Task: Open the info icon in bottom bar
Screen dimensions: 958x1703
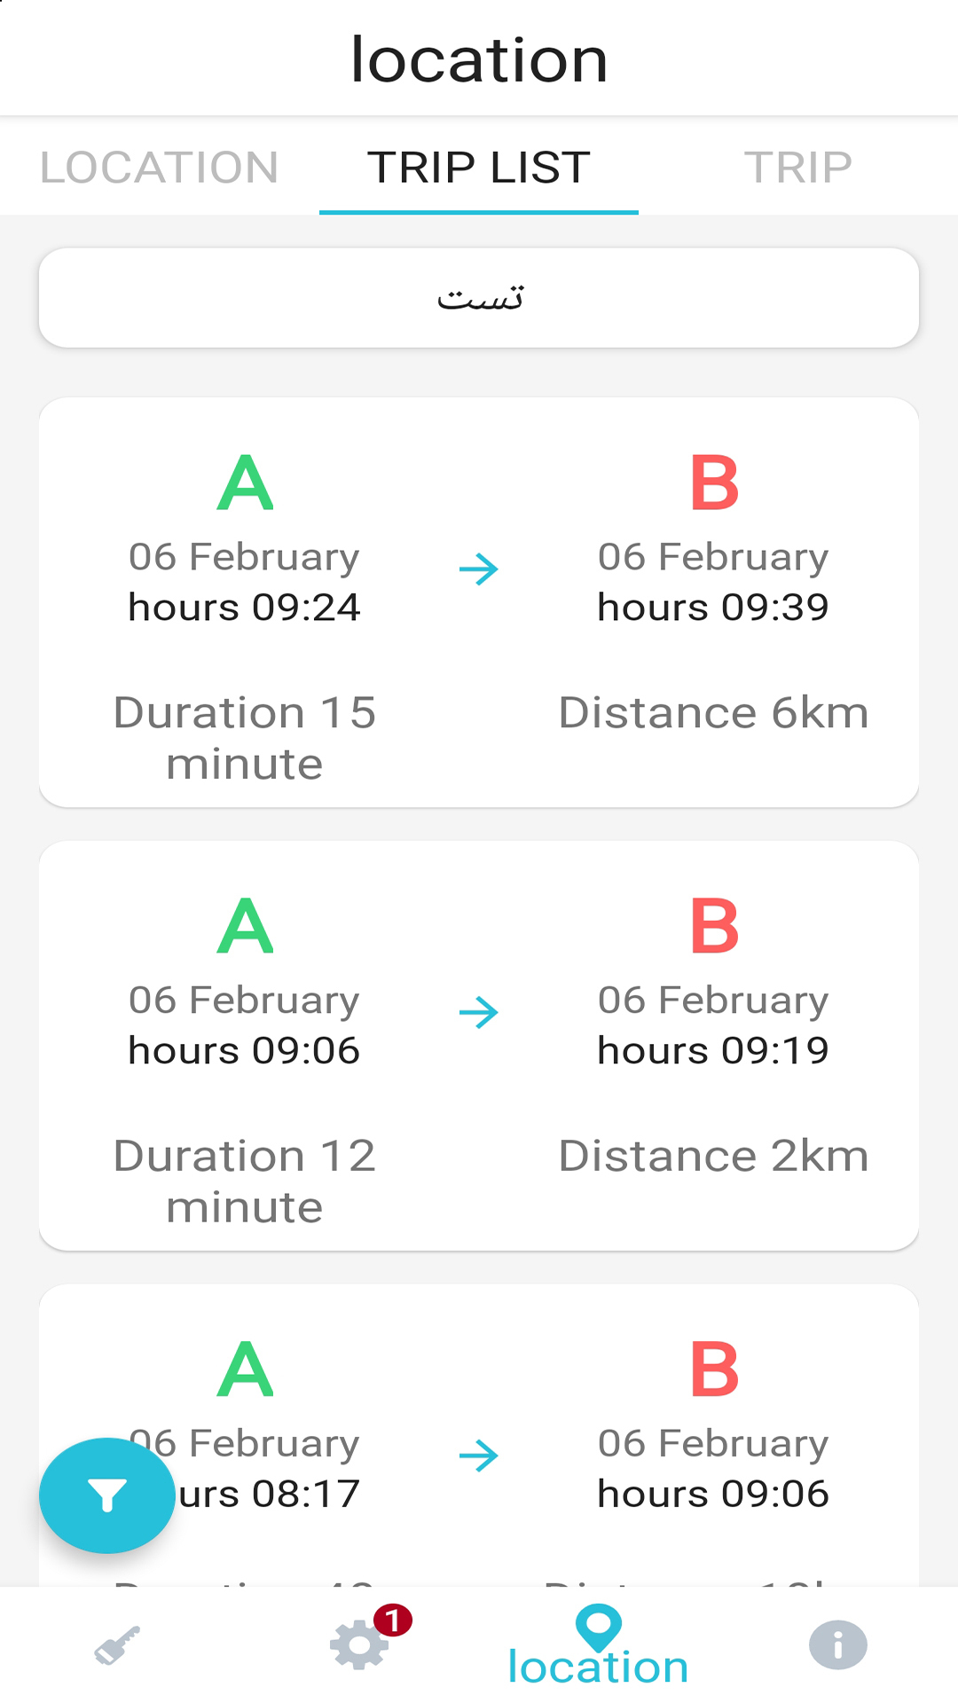Action: pyautogui.click(x=837, y=1644)
